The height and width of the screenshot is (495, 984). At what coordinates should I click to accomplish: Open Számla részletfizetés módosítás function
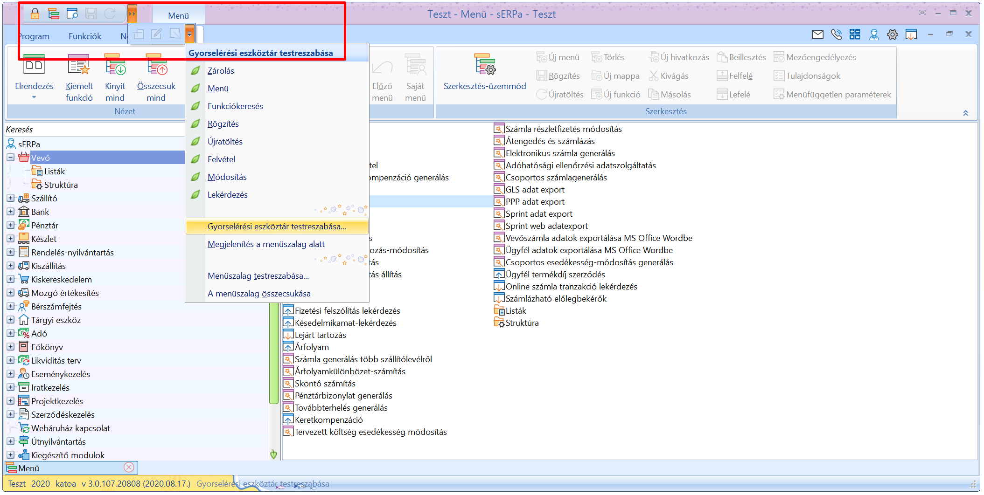point(558,129)
